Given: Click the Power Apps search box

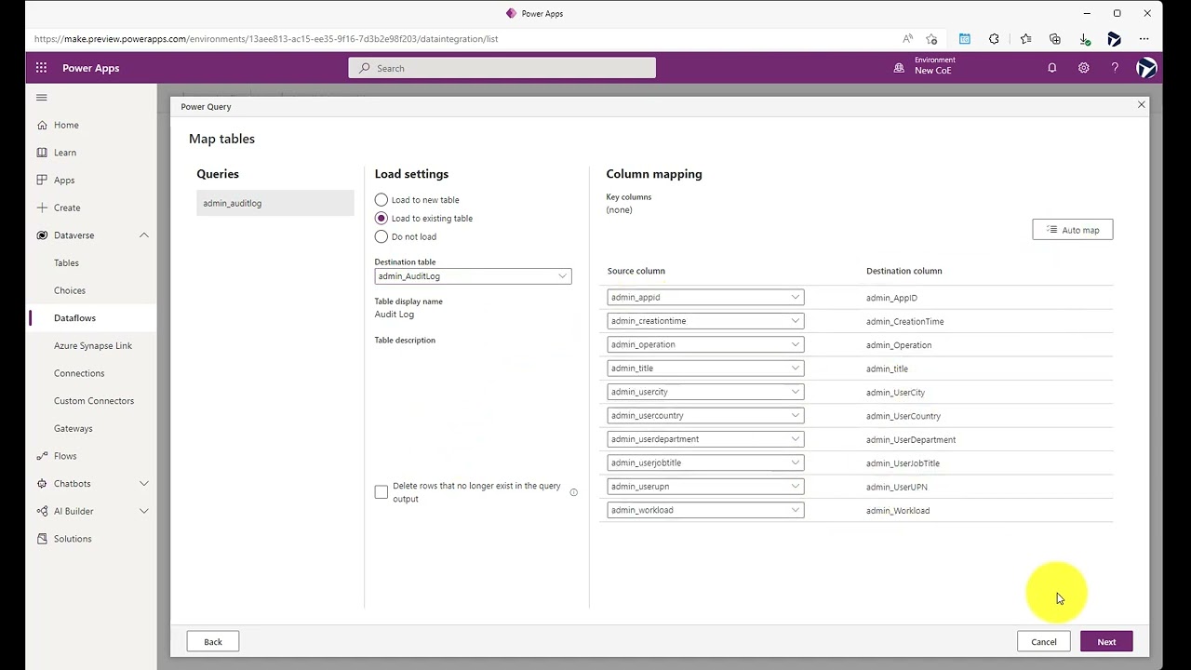Looking at the screenshot, I should [x=502, y=68].
